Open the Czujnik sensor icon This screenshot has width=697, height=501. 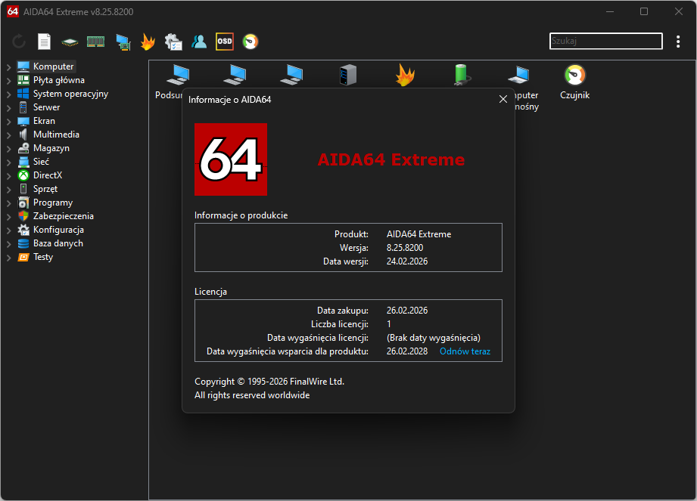[x=574, y=76]
